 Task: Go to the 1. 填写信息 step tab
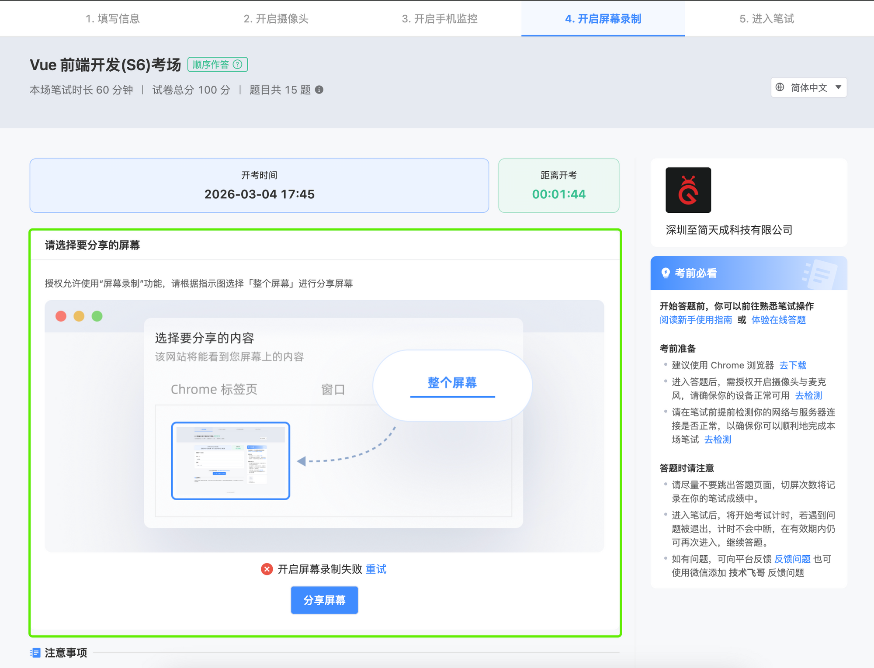coord(113,19)
